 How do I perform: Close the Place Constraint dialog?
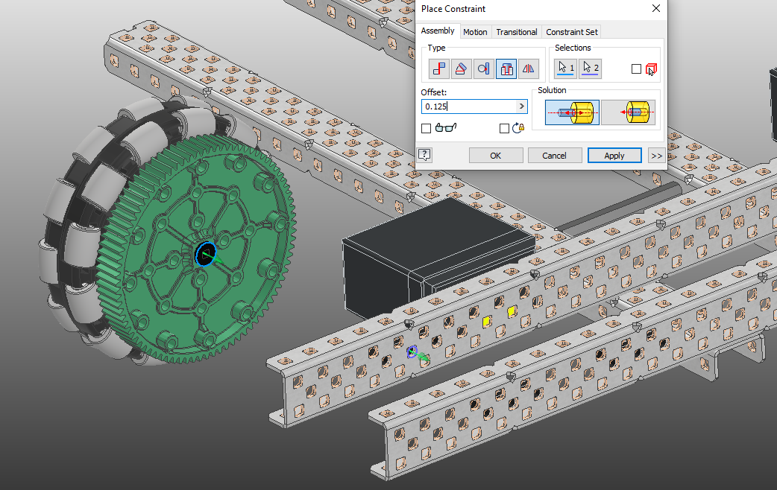pyautogui.click(x=656, y=8)
